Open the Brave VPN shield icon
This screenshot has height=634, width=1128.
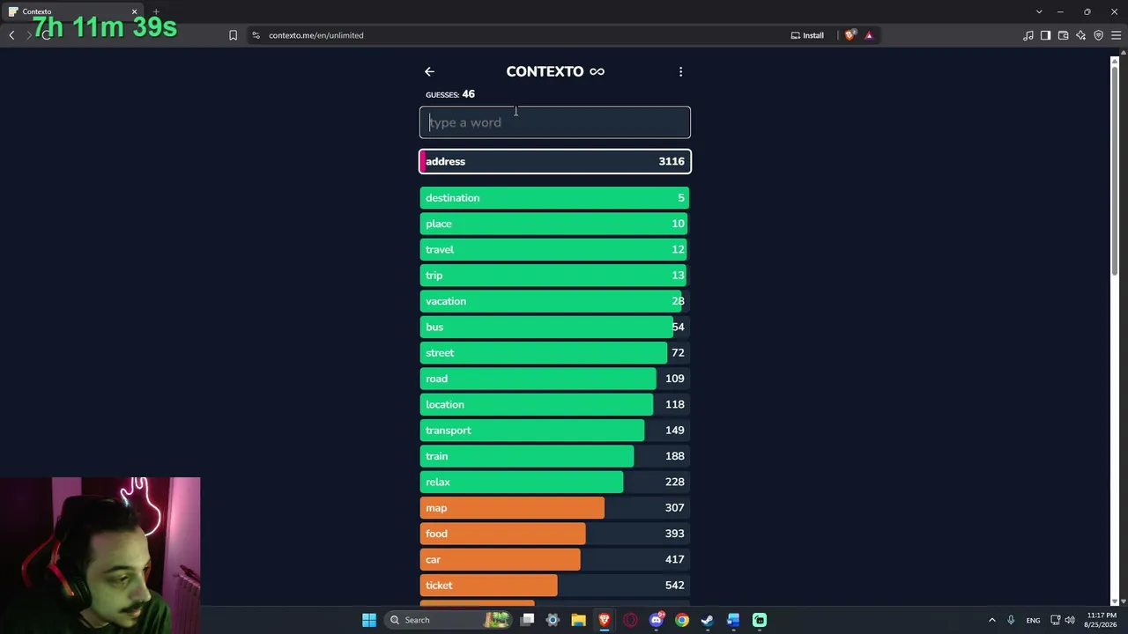point(1098,35)
